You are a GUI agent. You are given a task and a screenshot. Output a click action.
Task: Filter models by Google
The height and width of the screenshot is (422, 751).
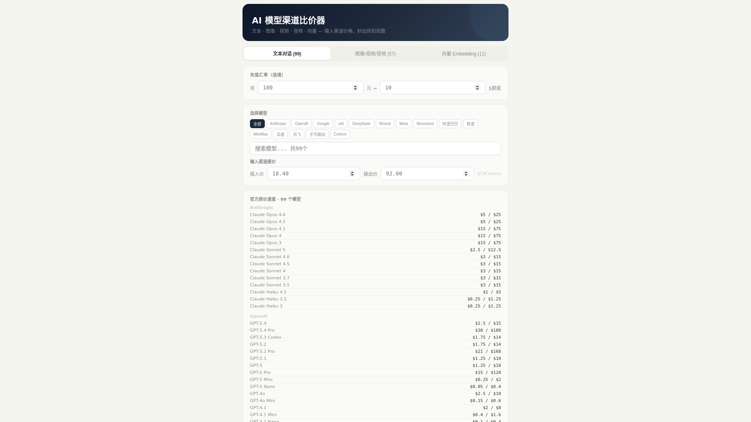323,124
